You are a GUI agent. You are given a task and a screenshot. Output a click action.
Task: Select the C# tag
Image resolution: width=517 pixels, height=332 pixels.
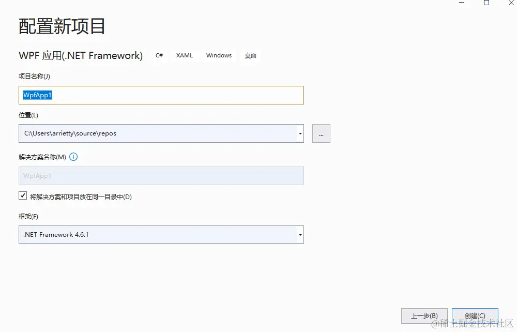click(x=159, y=55)
